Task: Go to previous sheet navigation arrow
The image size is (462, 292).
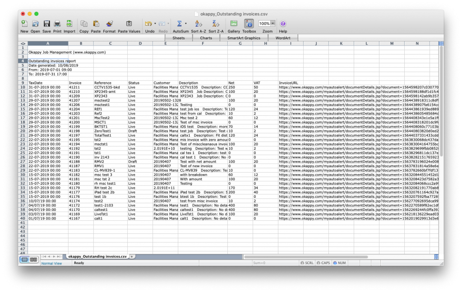Action: [x=49, y=257]
